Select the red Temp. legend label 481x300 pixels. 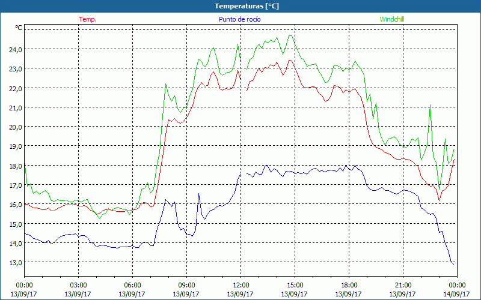[88, 19]
